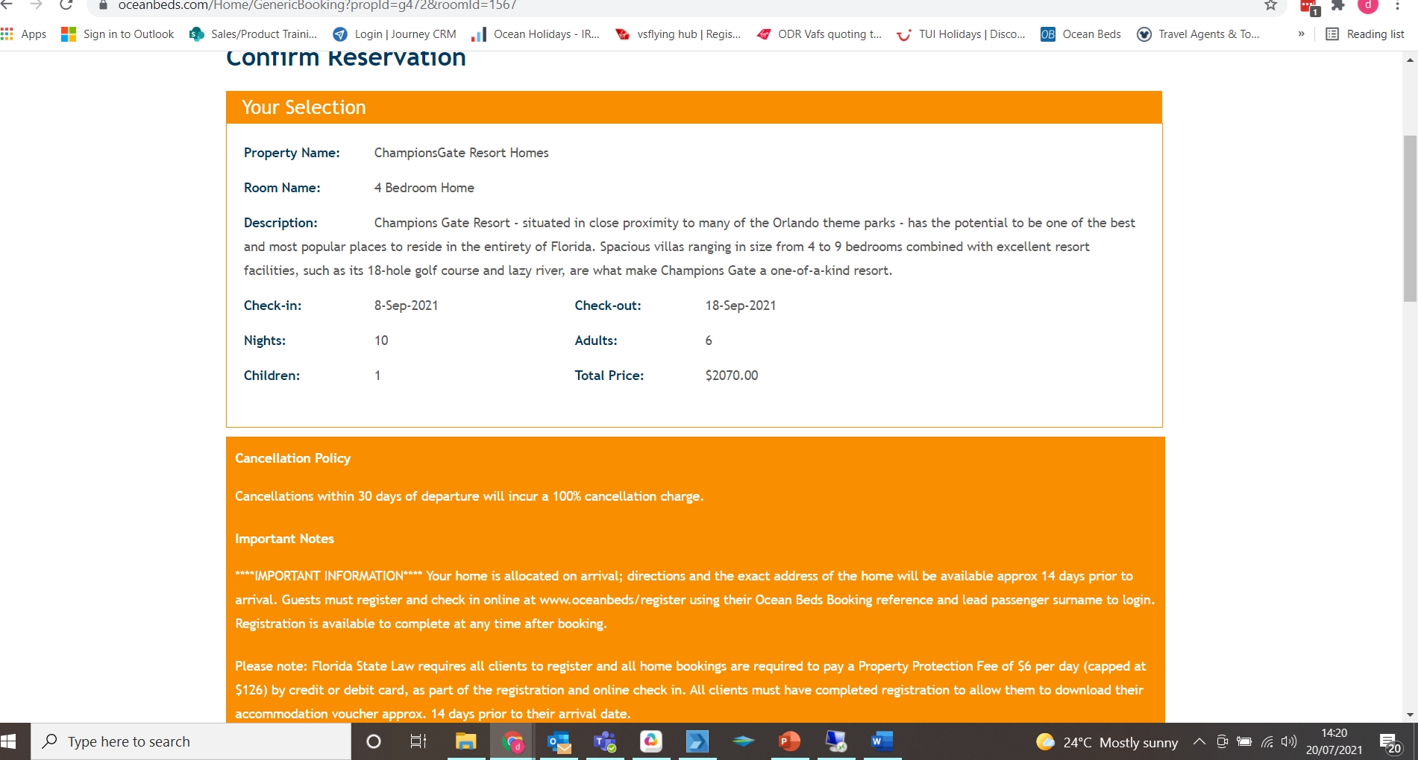Open the clock and date flyout
The height and width of the screenshot is (760, 1418).
click(x=1334, y=741)
